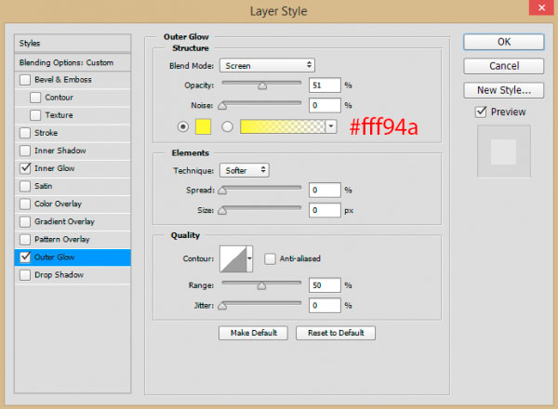The width and height of the screenshot is (558, 409).
Task: Click the Range slider handle
Action: click(261, 285)
